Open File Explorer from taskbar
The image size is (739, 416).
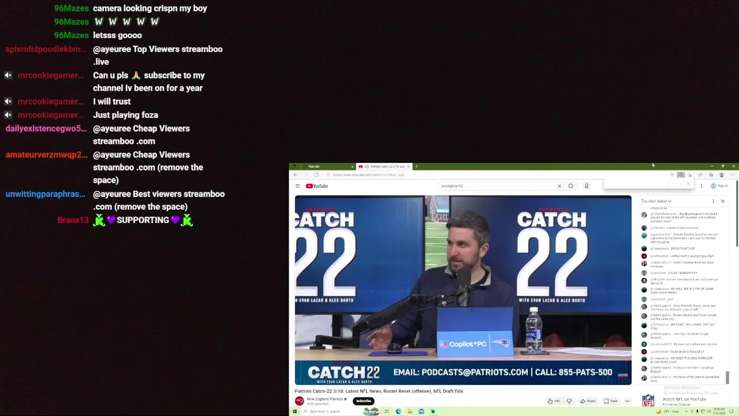pos(409,411)
